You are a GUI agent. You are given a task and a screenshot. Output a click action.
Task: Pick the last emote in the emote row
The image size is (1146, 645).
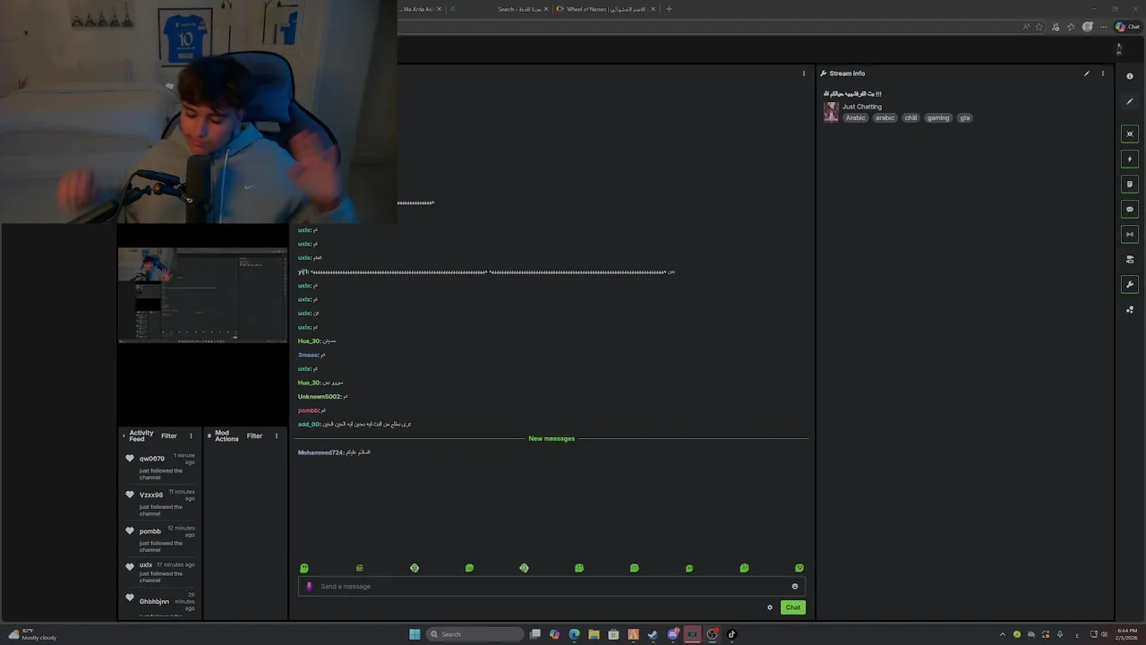(x=800, y=568)
